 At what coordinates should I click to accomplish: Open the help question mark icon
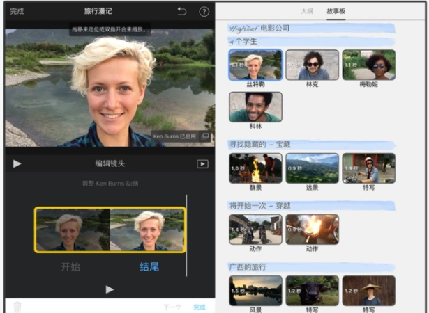point(204,12)
